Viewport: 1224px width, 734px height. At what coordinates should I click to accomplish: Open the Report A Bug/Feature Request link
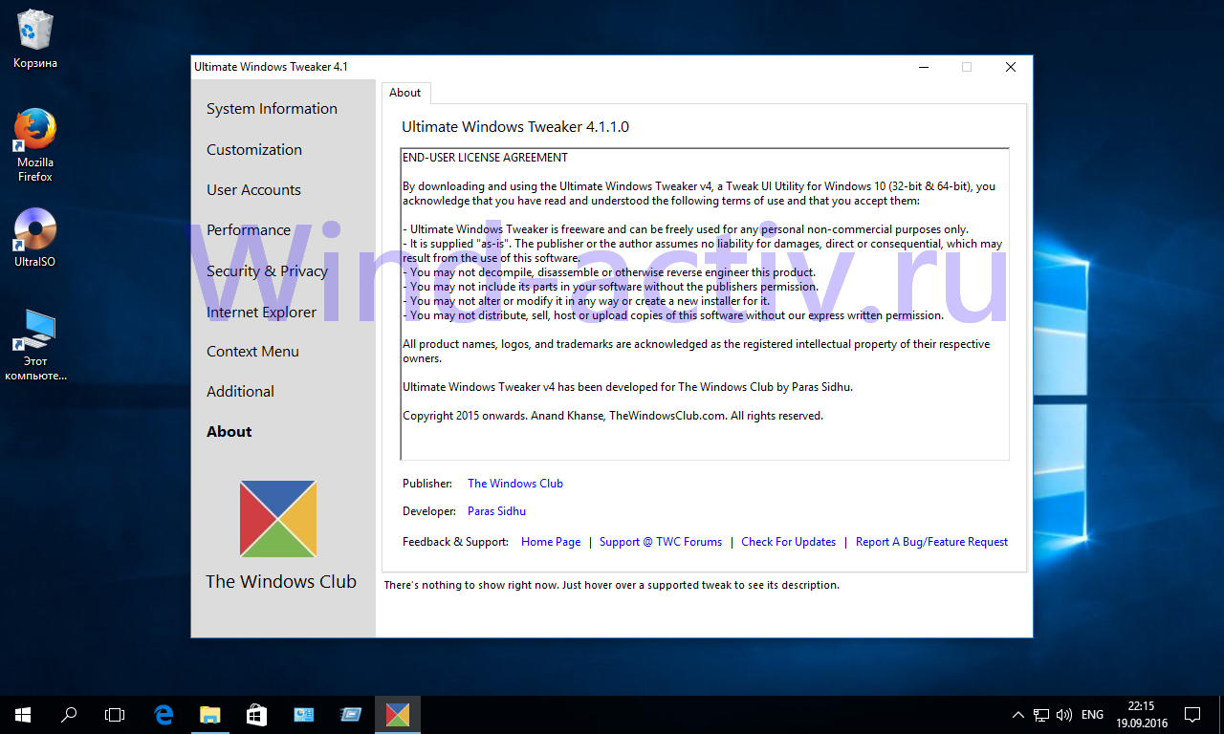pos(931,542)
